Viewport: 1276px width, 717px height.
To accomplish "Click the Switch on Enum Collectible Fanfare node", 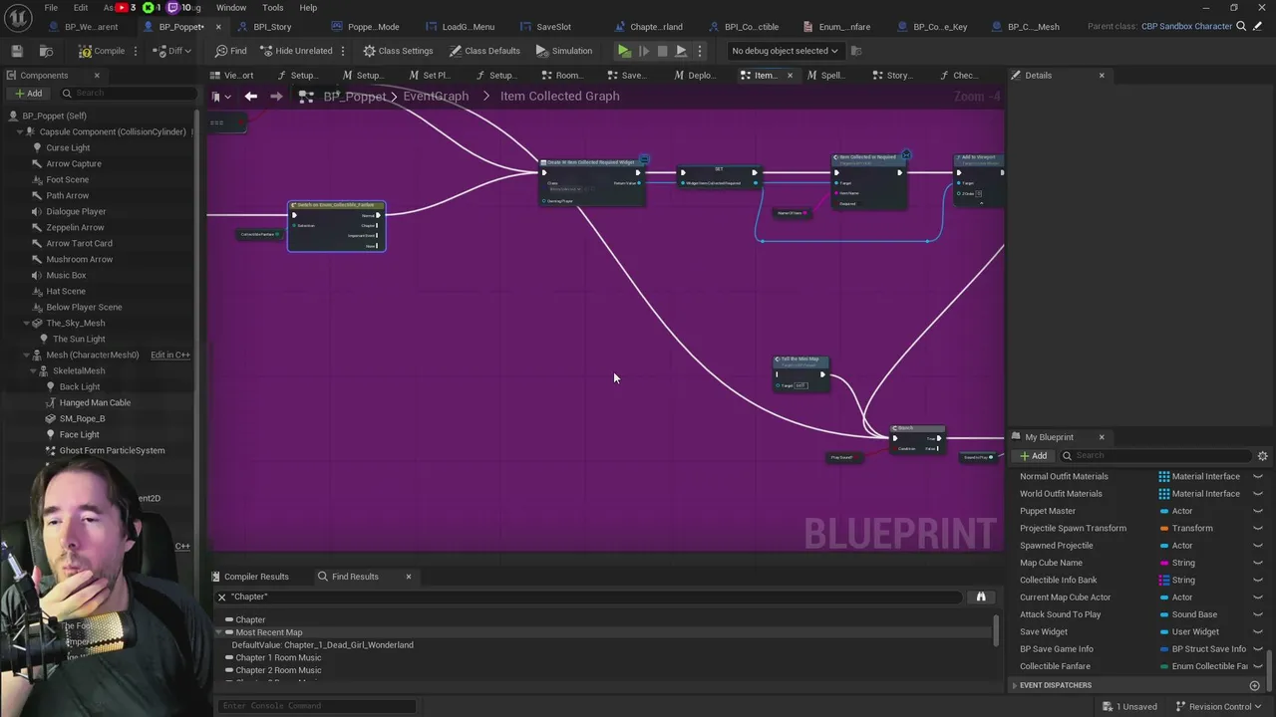I will point(337,226).
